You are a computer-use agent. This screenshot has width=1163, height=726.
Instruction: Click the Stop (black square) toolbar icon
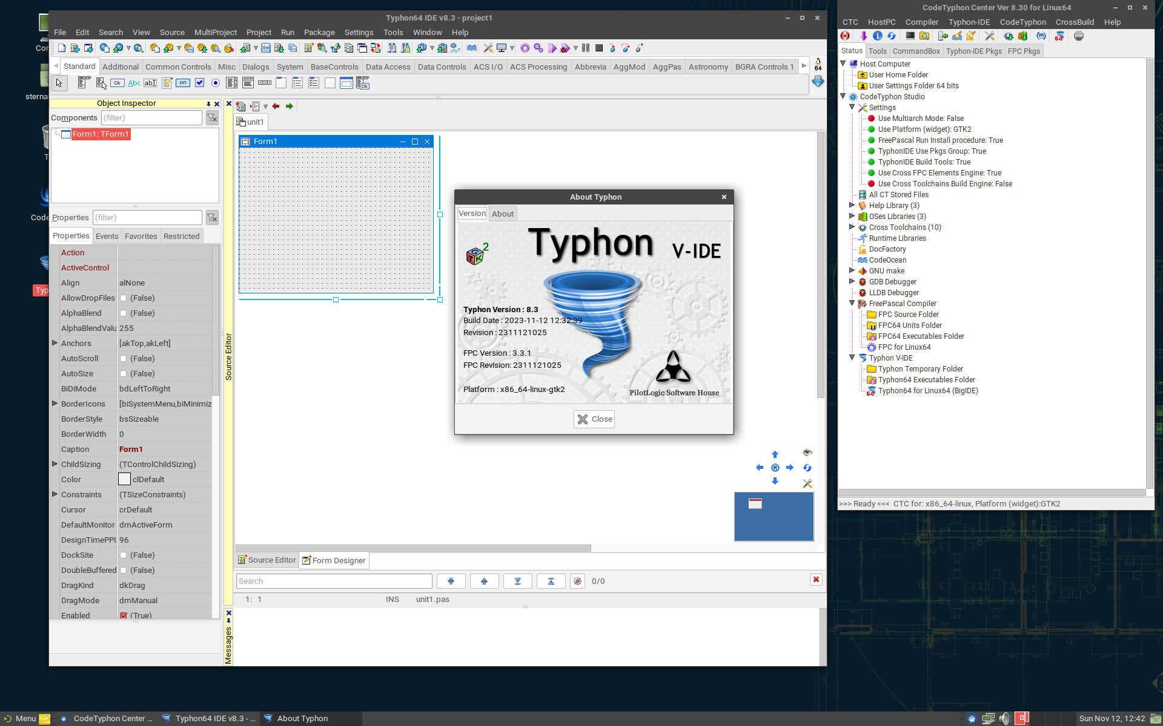coord(599,48)
